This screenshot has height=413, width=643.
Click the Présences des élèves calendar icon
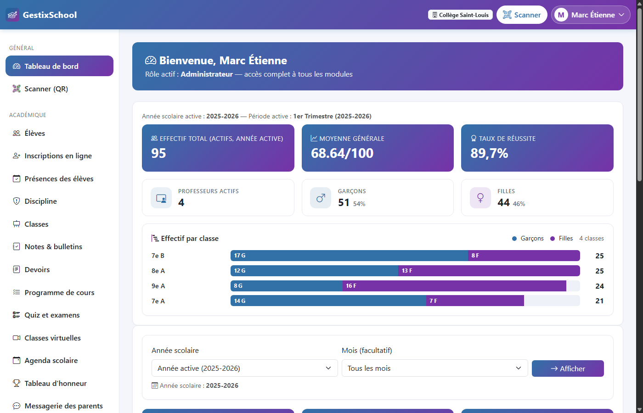[x=17, y=179]
